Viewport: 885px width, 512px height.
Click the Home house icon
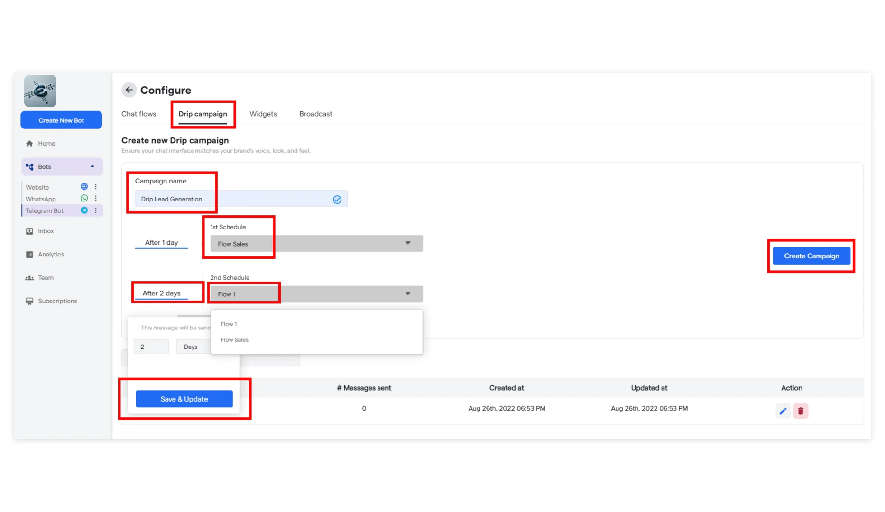(29, 144)
